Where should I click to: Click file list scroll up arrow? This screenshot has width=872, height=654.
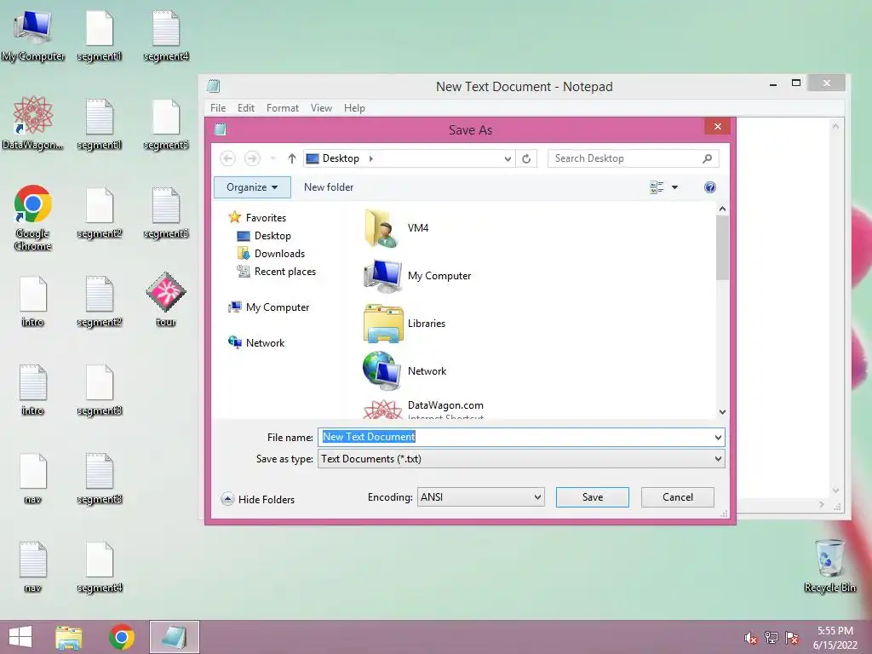(722, 209)
